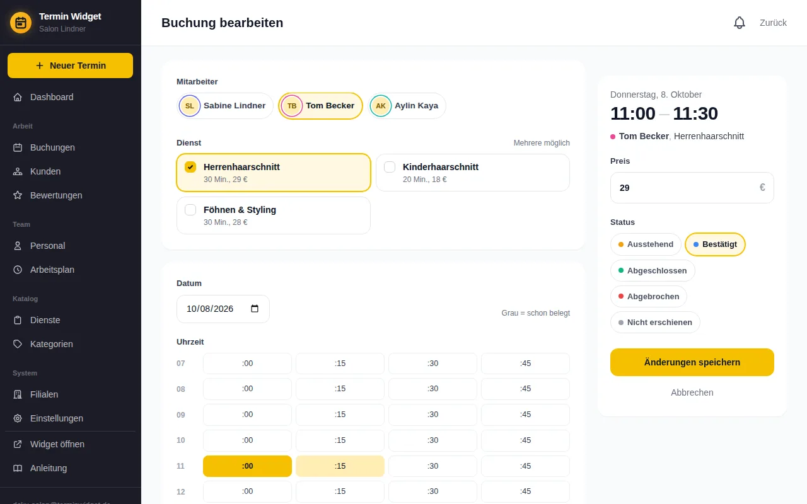The width and height of the screenshot is (807, 504).
Task: Uncheck the Herrenhaarschnitt service checkbox
Action: pos(190,167)
